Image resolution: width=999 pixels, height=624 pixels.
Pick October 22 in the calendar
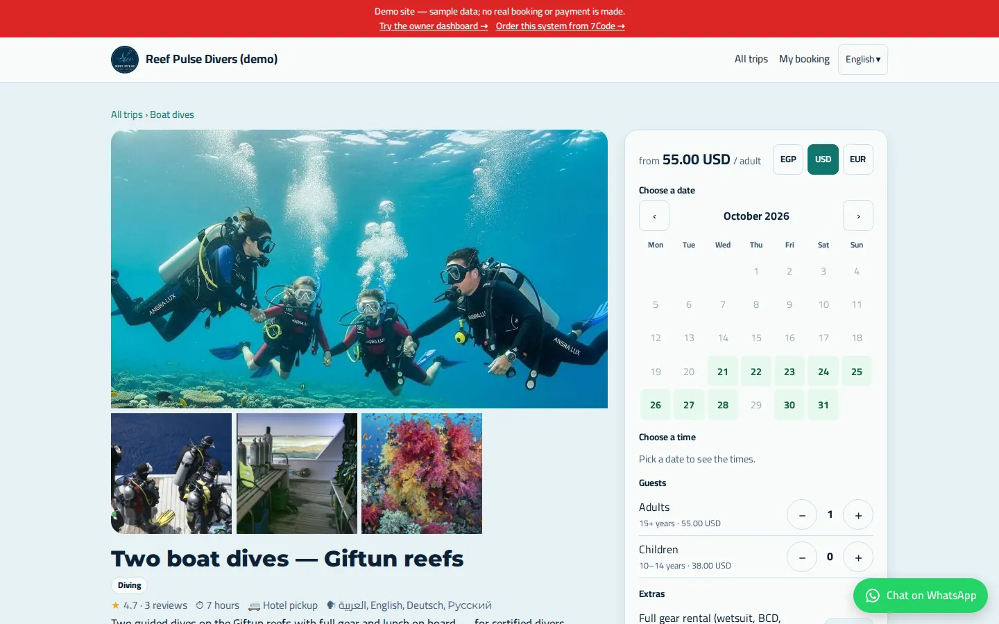(756, 372)
